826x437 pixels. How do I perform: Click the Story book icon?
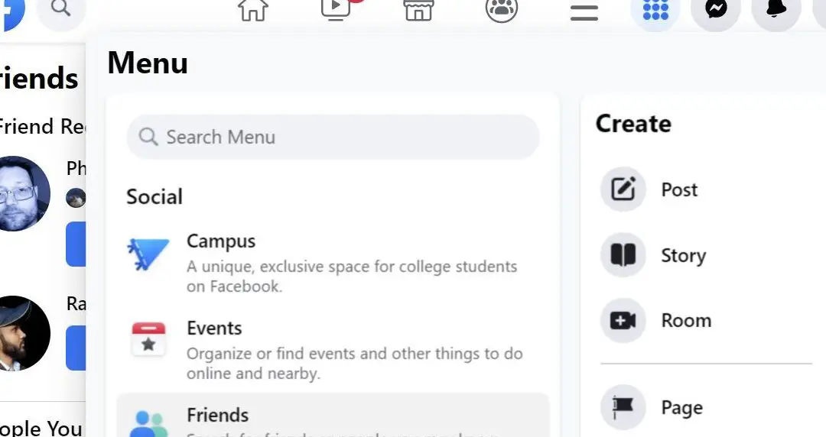[x=623, y=255]
